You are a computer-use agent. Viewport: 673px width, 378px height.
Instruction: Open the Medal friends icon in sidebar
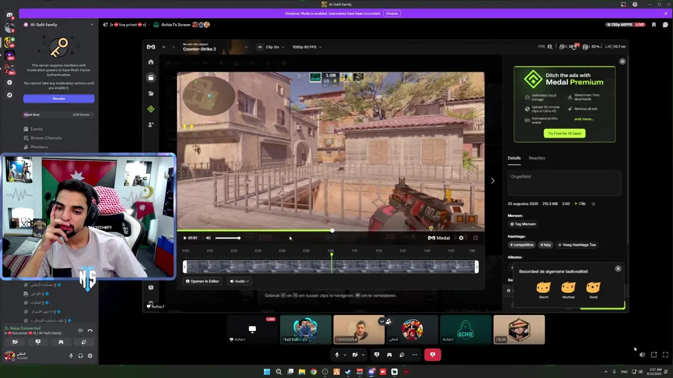pyautogui.click(x=151, y=125)
